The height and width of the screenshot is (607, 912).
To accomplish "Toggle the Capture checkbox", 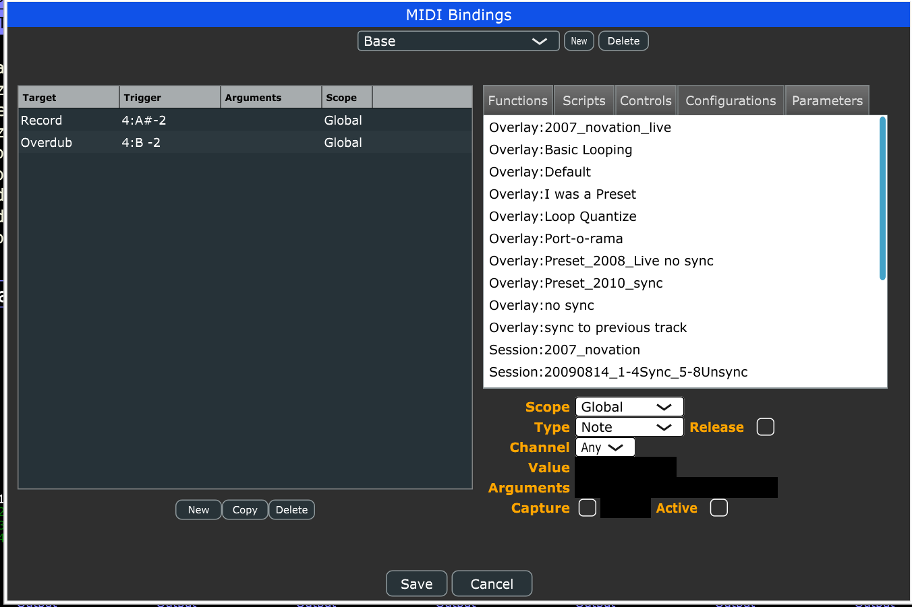I will (587, 507).
